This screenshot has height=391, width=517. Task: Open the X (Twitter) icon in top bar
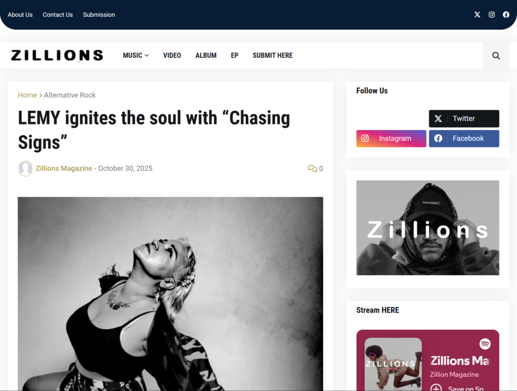477,15
